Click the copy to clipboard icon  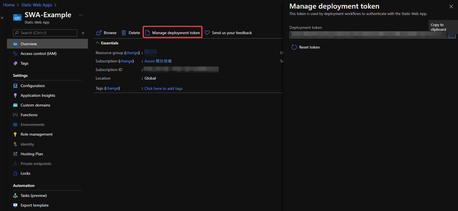pos(452,35)
